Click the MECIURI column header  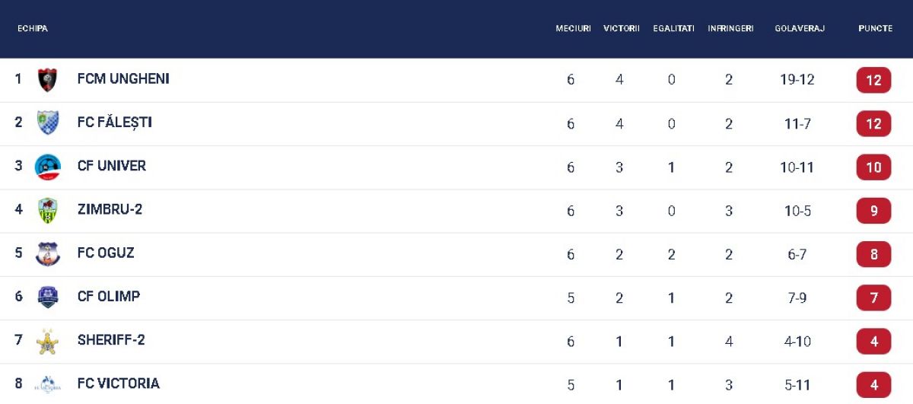point(573,29)
